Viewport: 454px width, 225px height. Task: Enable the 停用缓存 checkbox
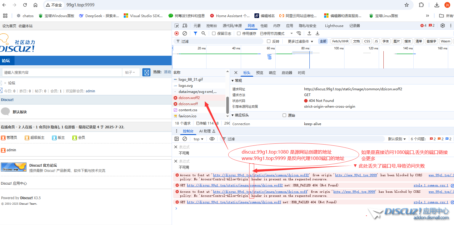239,33
